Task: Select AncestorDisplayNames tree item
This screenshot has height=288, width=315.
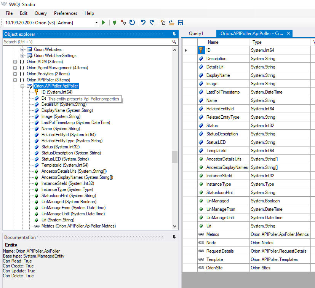Action: (77, 177)
